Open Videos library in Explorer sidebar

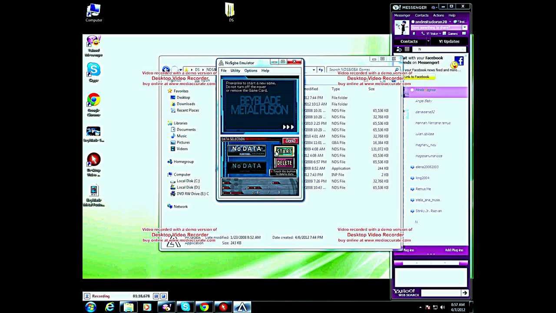182,149
